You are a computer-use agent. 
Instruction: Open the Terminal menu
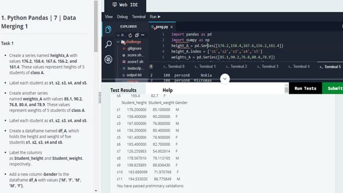[139, 17]
